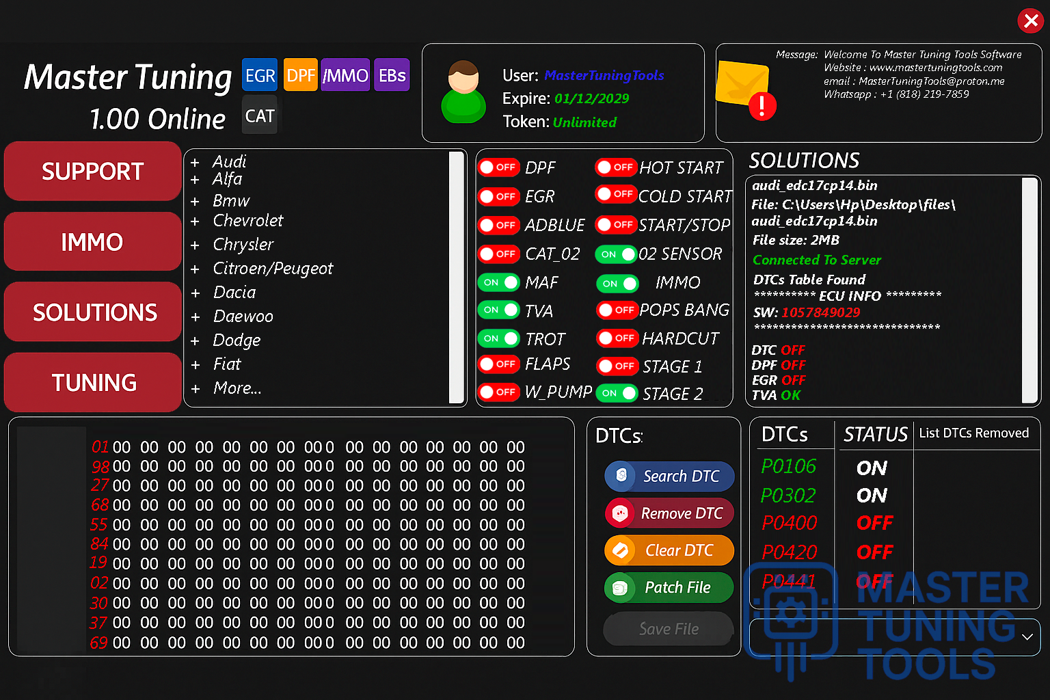Screen dimensions: 1050x700
Task: Open the yellow message envelope alert icon
Action: [744, 89]
